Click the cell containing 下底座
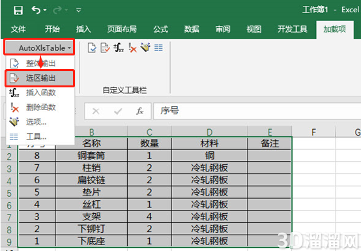Viewport: 361px width, 251px height. (x=91, y=241)
